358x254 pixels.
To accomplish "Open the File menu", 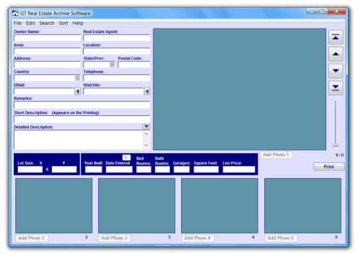I will (x=17, y=23).
